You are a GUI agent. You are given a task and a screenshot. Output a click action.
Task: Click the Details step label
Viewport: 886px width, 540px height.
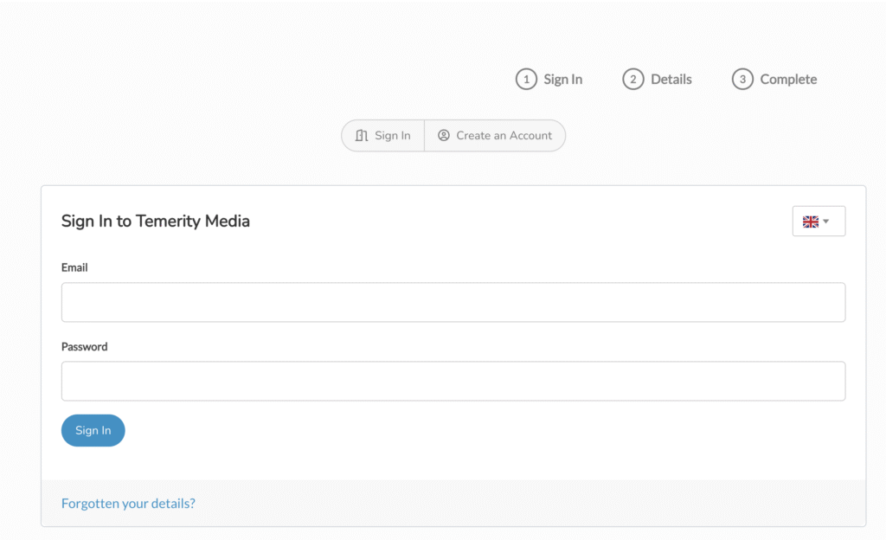[x=671, y=79]
